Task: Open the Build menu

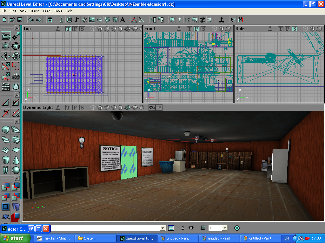Action: (x=47, y=11)
